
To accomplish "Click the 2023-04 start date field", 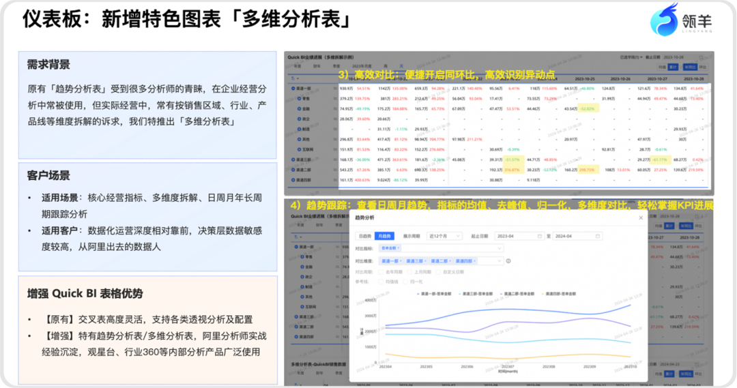I will (519, 236).
